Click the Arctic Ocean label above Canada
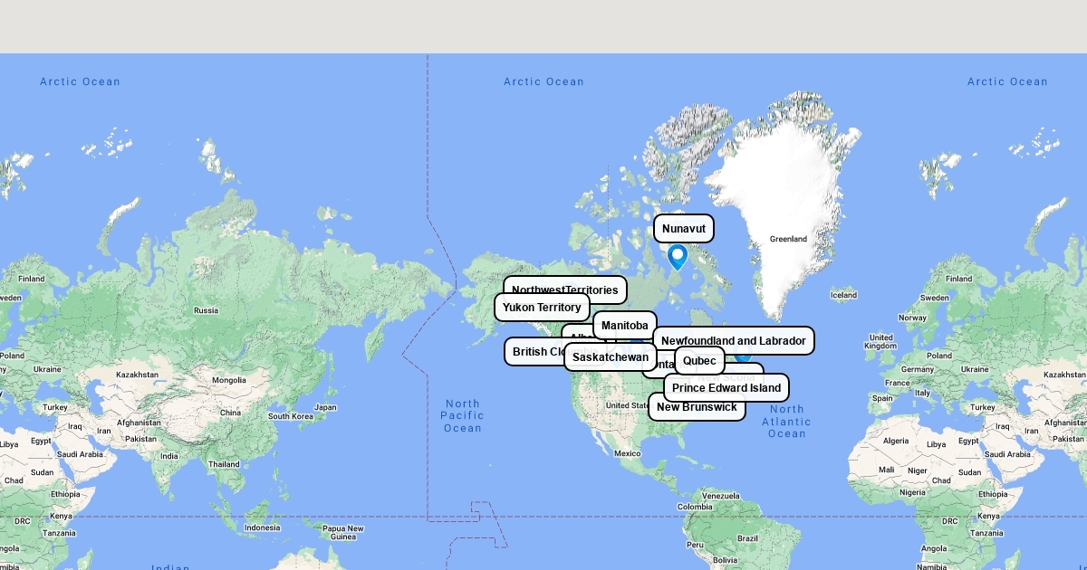 (544, 81)
